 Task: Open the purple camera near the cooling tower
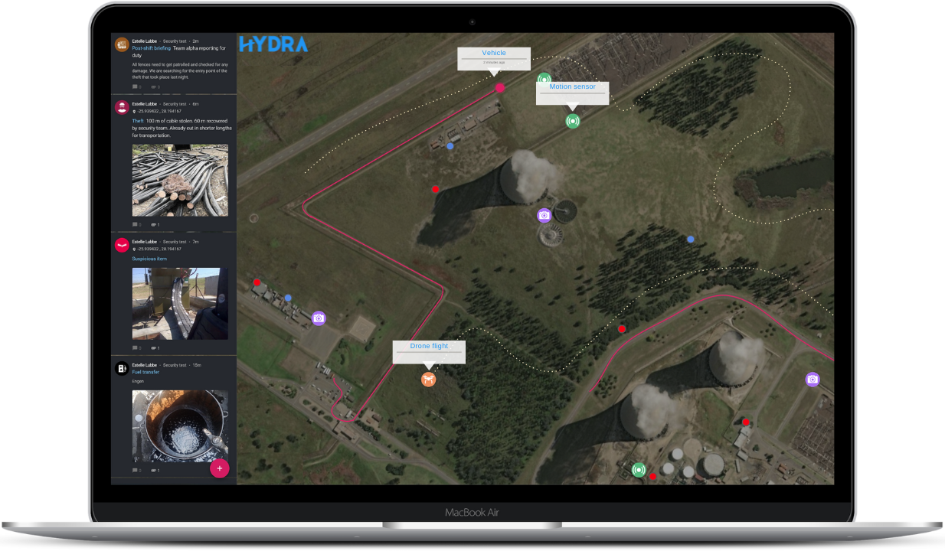pyautogui.click(x=544, y=216)
